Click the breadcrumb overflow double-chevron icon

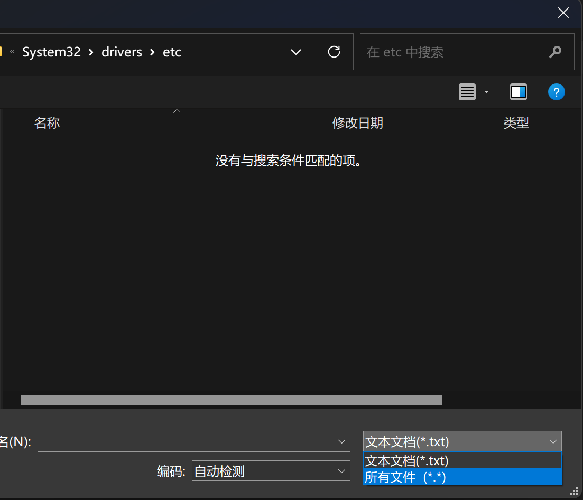[x=12, y=52]
